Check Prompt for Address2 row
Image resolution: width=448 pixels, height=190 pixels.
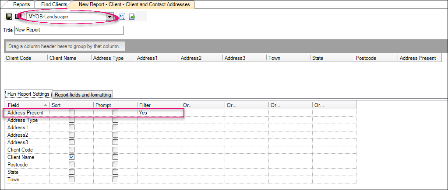[115, 135]
